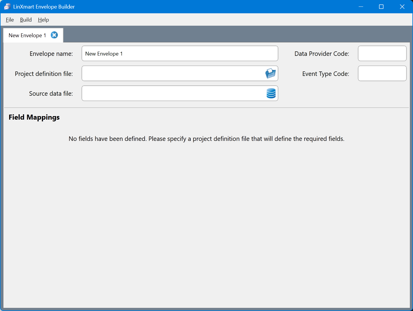Close the New Envelope 1 tab

click(54, 35)
